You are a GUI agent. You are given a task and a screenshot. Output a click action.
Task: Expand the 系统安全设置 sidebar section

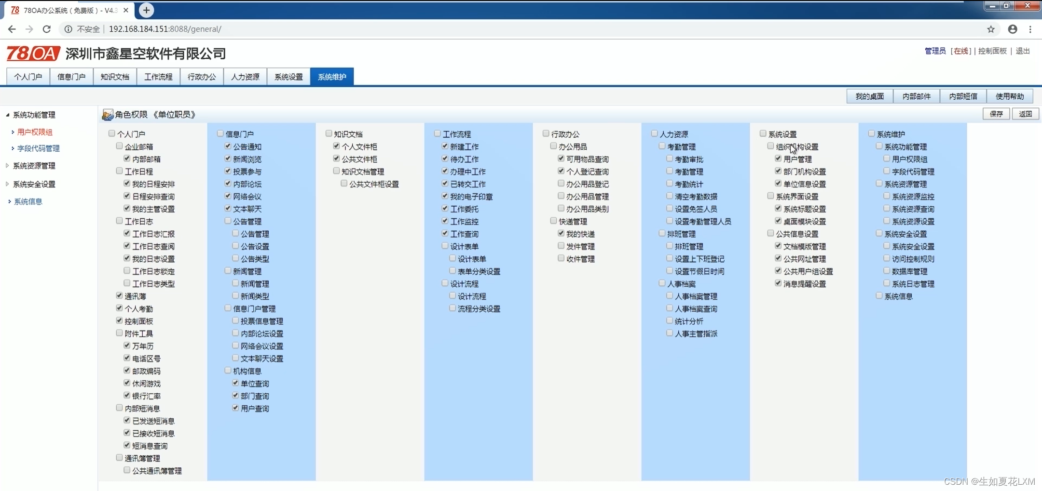(x=7, y=184)
